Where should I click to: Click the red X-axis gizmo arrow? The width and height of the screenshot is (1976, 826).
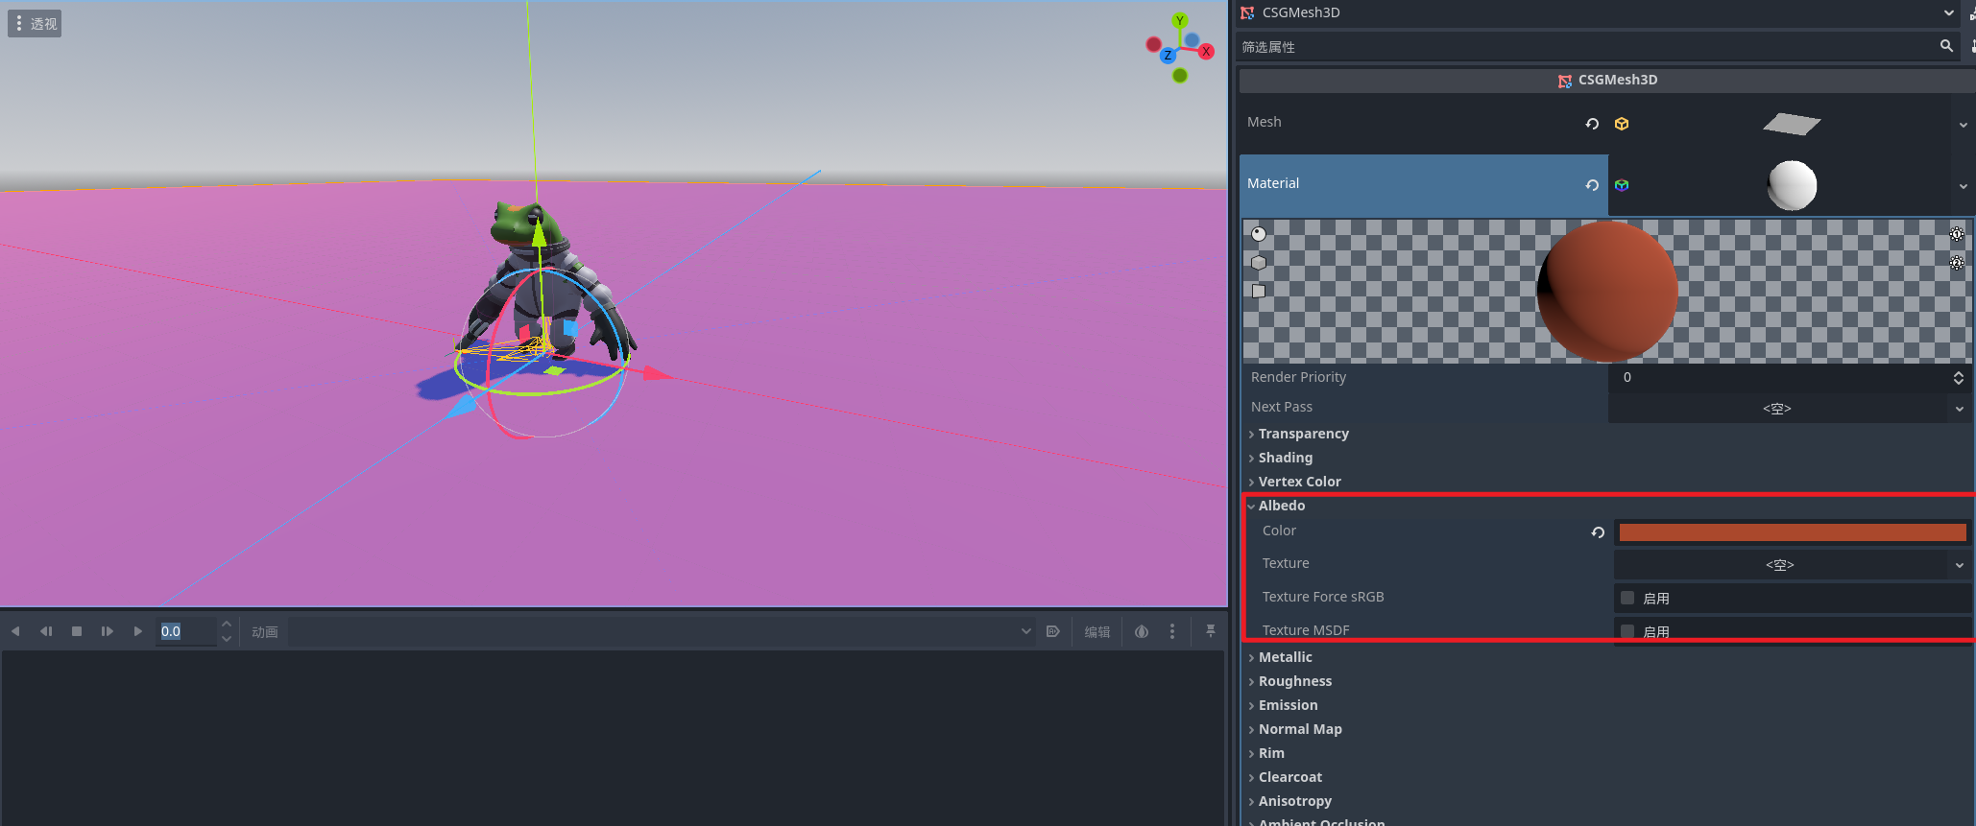coord(658,373)
